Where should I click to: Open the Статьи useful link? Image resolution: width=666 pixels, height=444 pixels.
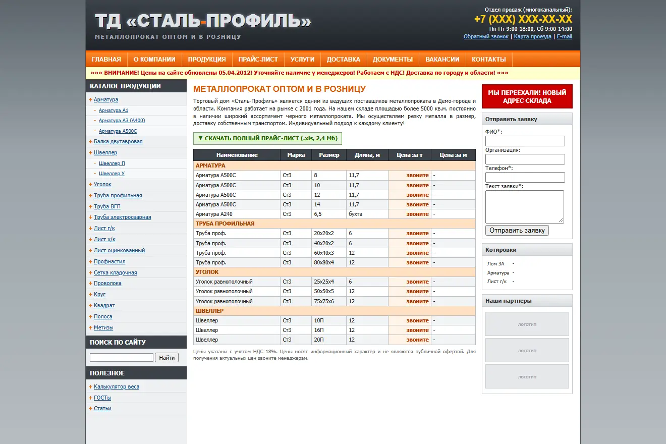[x=102, y=408]
